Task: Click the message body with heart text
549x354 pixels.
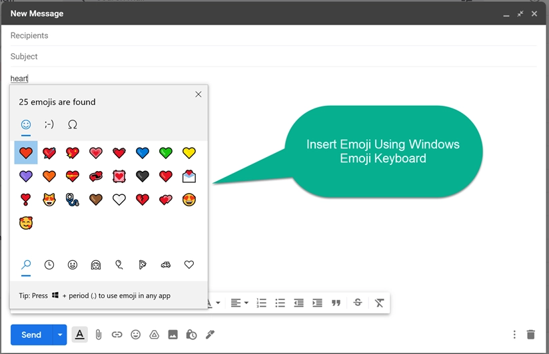Action: click(x=19, y=79)
